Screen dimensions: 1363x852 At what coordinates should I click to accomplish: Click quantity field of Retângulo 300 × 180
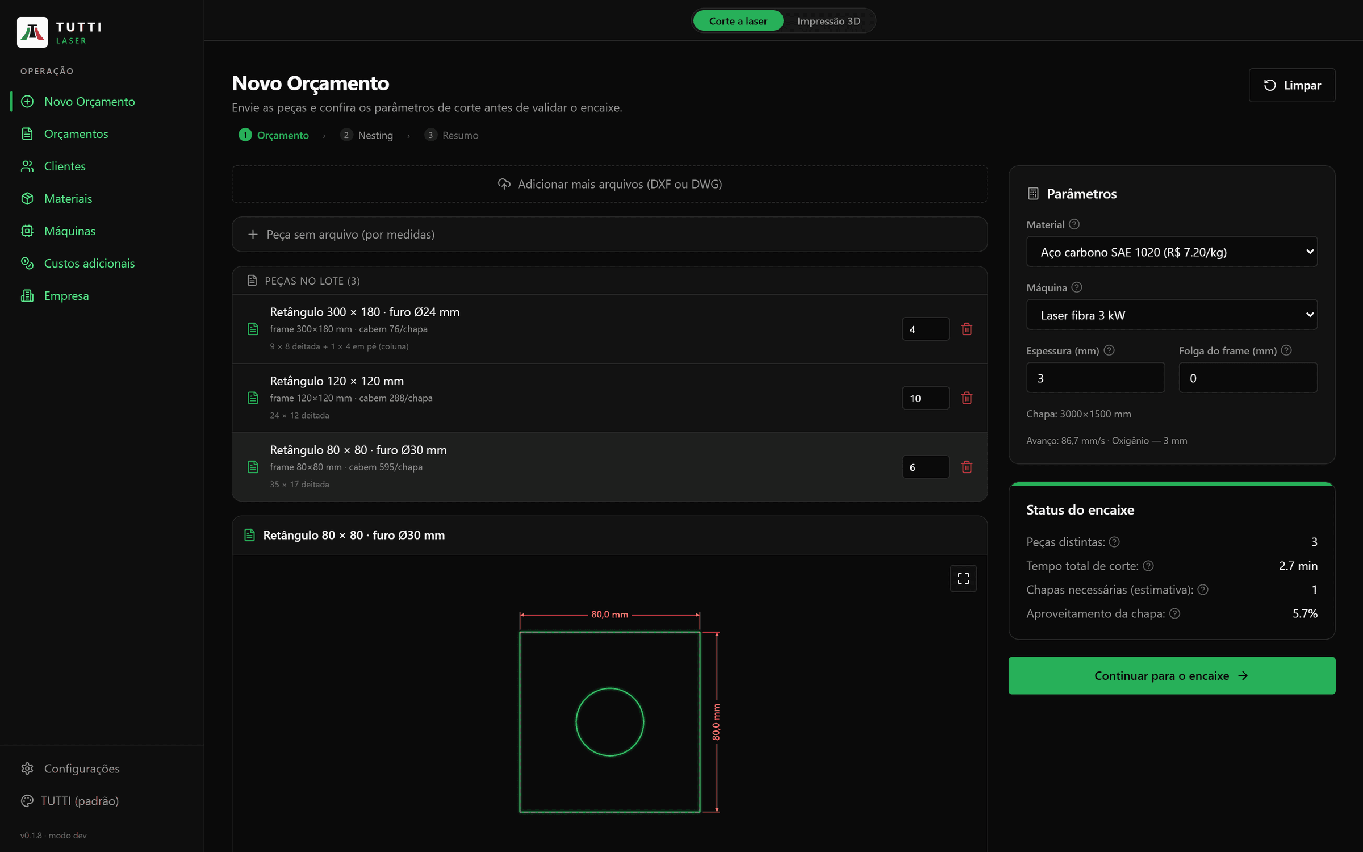(x=926, y=329)
